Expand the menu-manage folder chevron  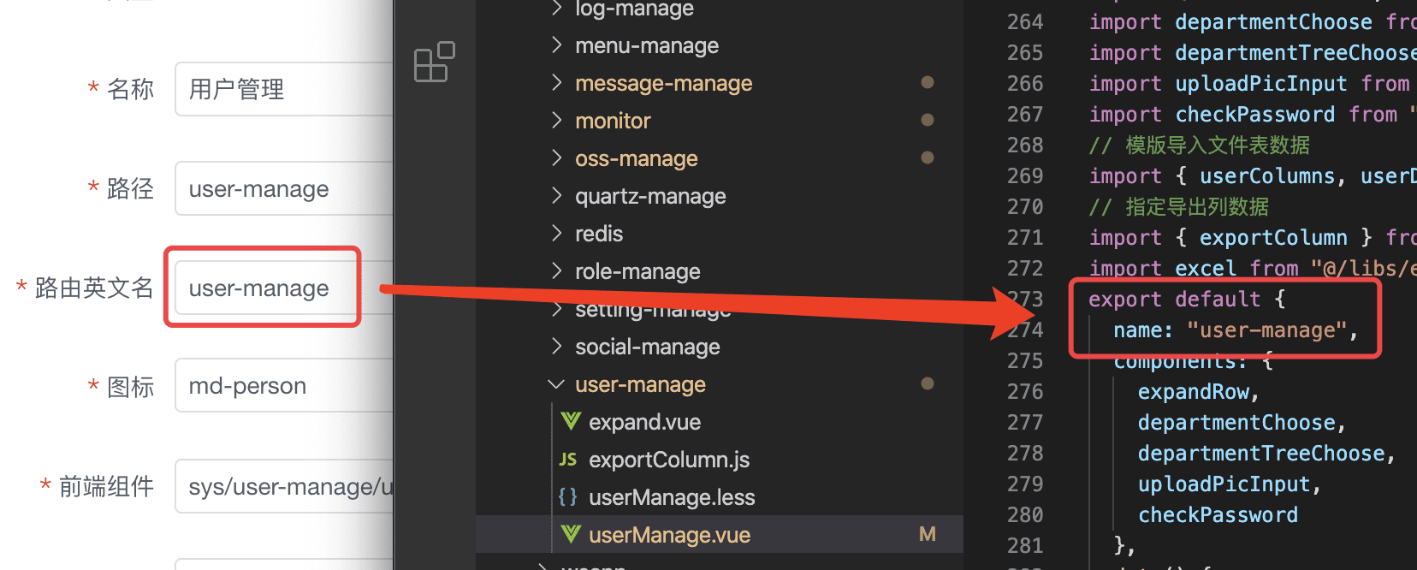tap(556, 45)
